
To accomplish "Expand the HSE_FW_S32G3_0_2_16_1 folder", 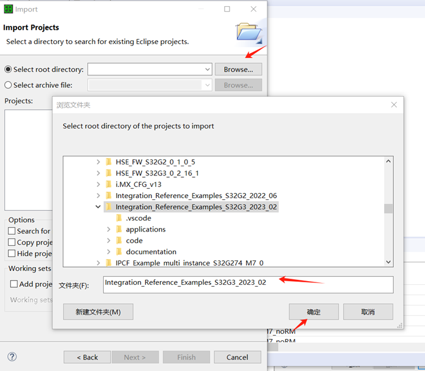I will click(x=98, y=173).
